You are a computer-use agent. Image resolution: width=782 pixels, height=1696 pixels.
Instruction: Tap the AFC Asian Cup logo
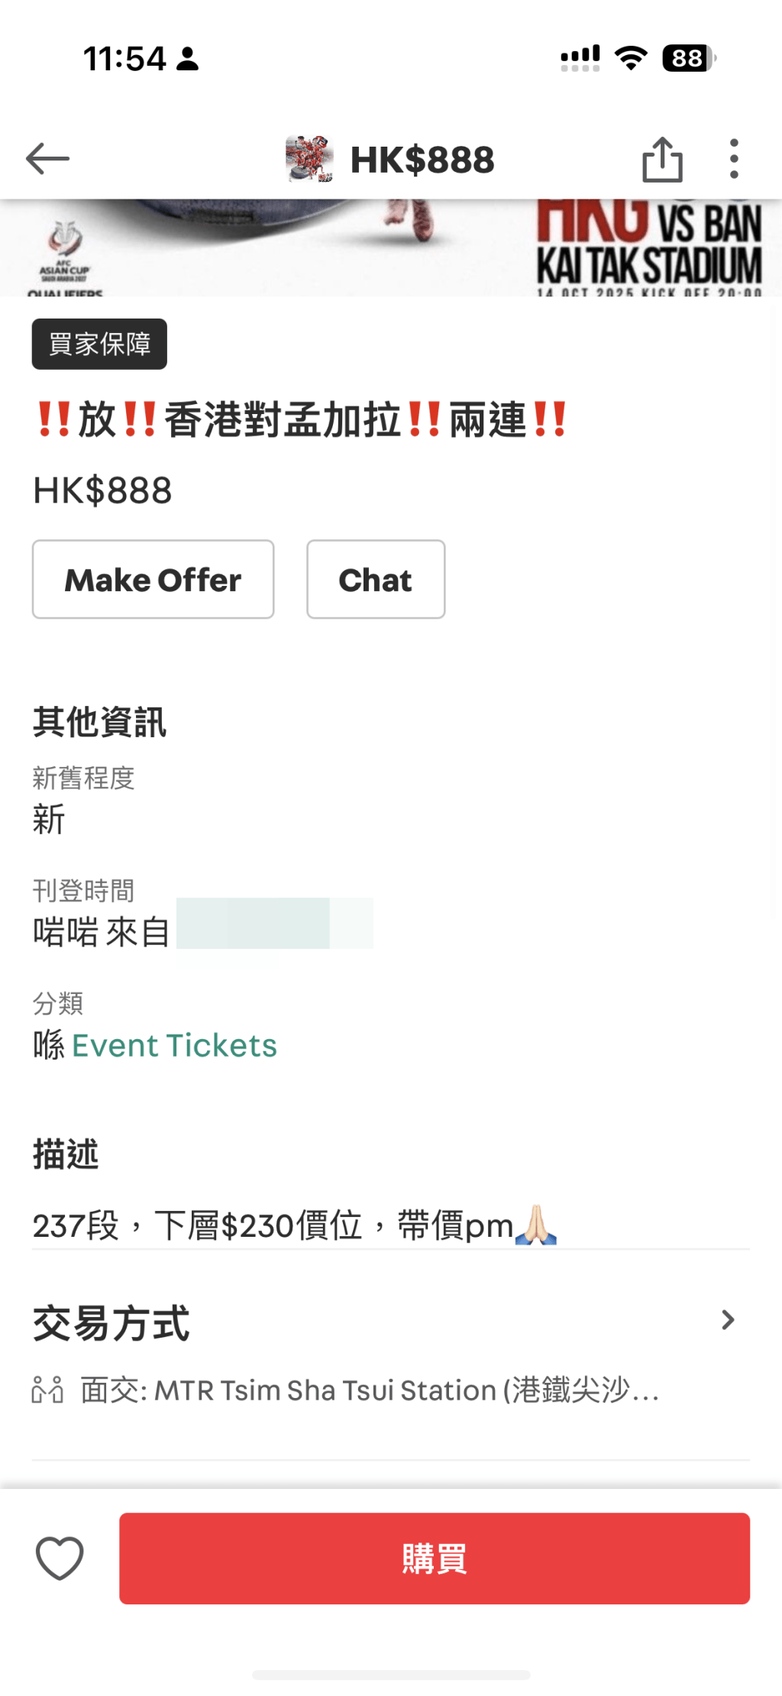(65, 252)
